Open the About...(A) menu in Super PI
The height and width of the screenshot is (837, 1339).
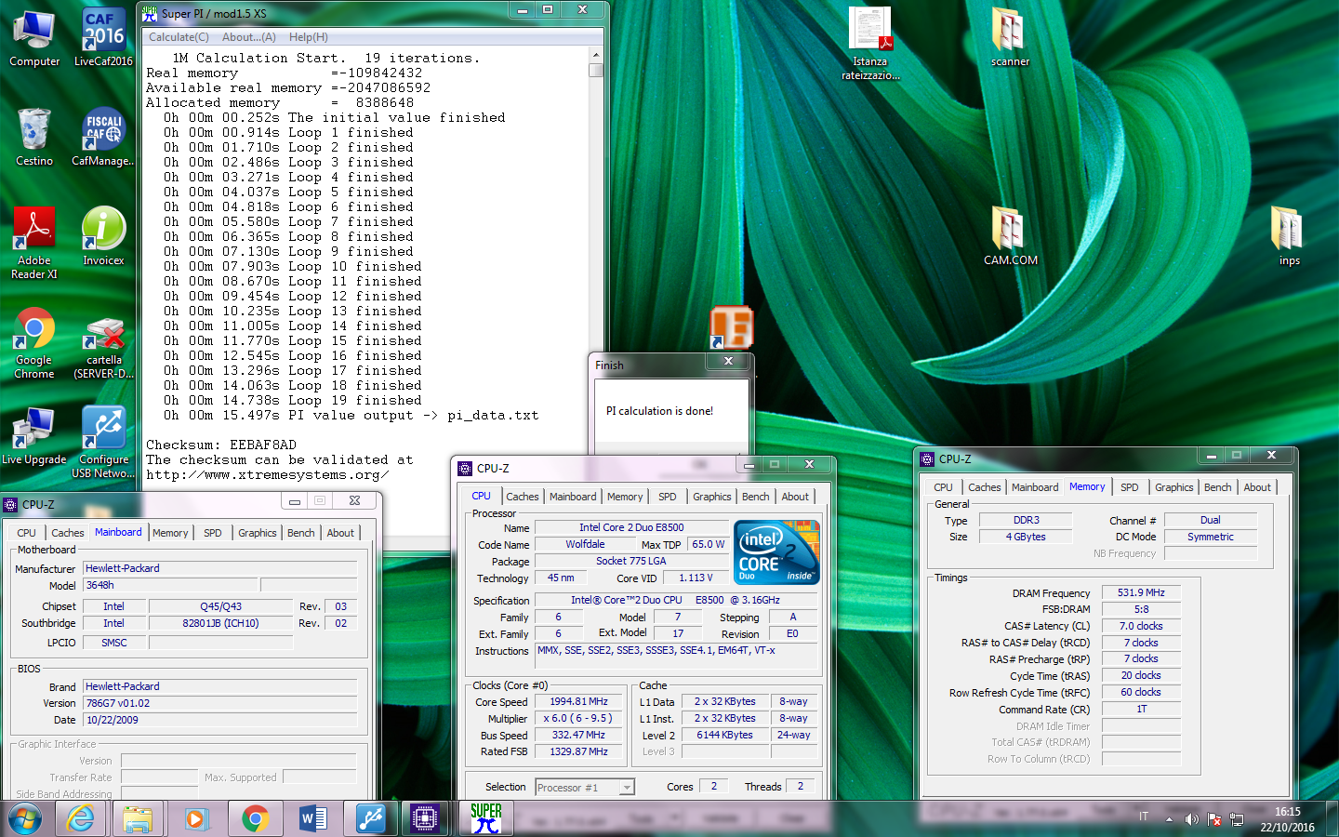pos(248,37)
